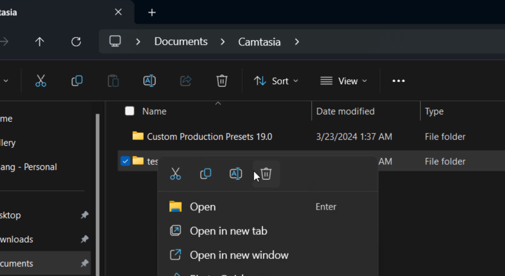
Task: Expand the chevron before Documents in the address bar
Action: 138,42
